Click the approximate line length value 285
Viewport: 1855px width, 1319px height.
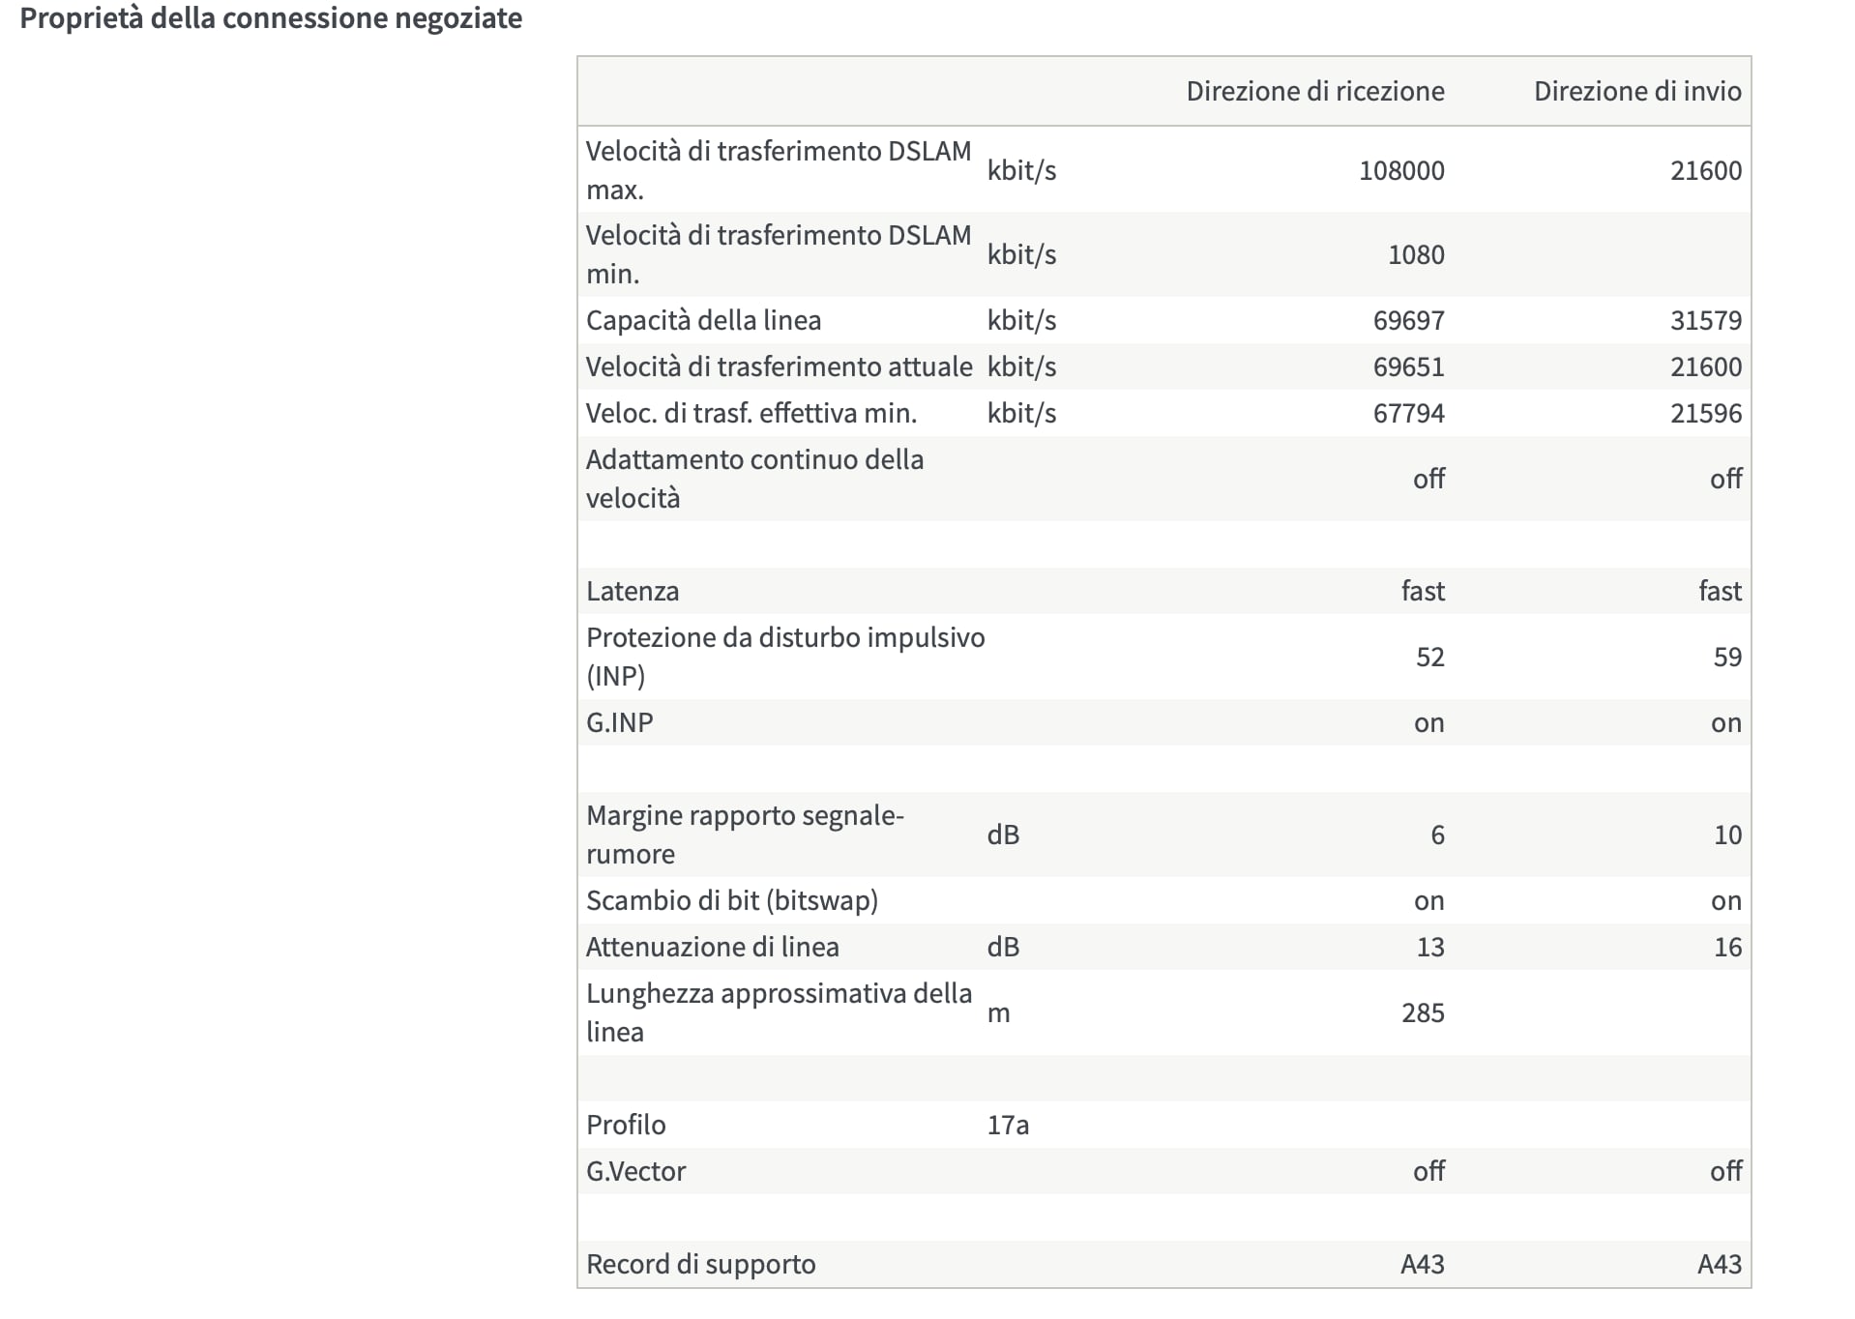[x=1422, y=1012]
